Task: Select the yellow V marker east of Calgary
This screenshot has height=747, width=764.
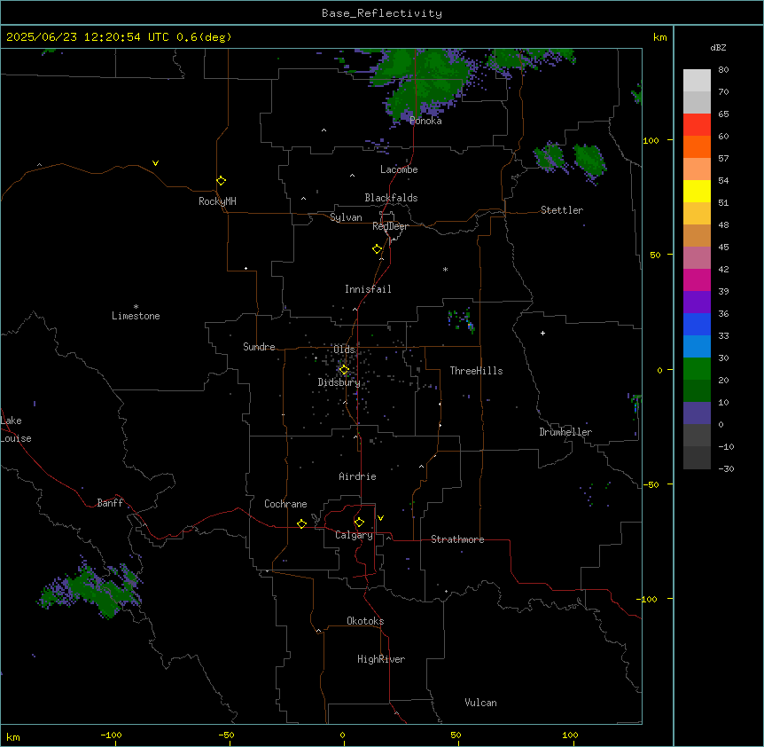Action: [x=380, y=518]
